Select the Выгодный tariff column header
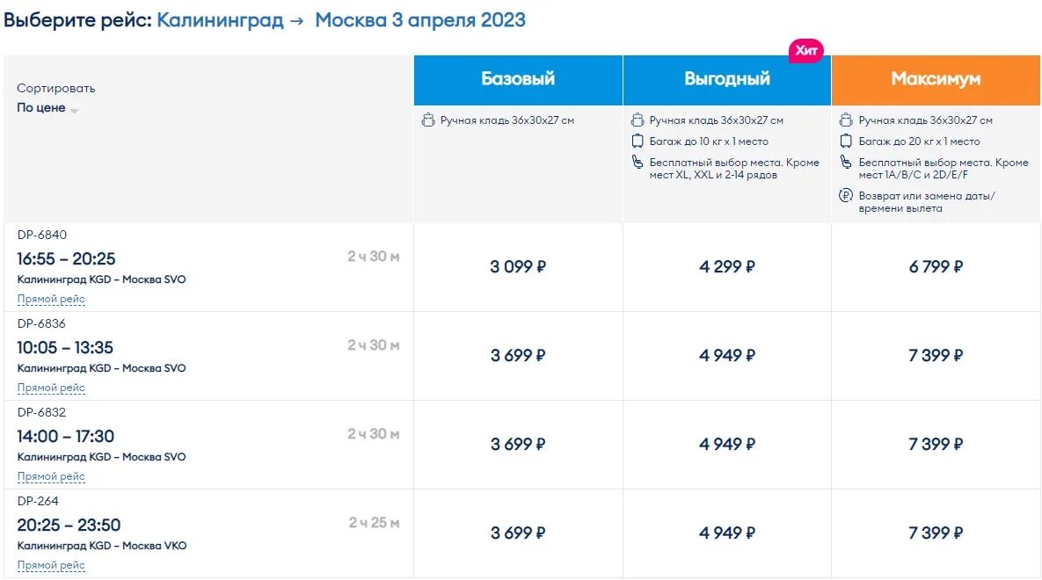The height and width of the screenshot is (580, 1042). tap(727, 79)
